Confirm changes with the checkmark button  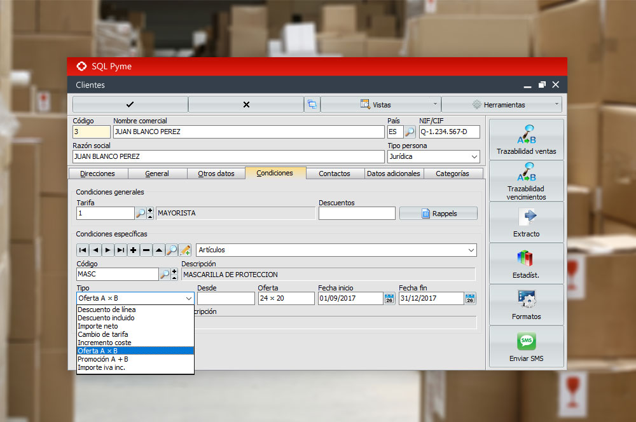coord(130,104)
